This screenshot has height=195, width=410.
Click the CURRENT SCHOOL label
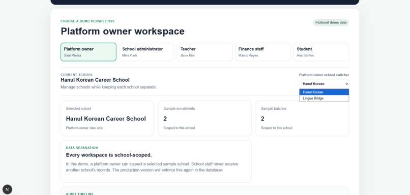tap(77, 75)
